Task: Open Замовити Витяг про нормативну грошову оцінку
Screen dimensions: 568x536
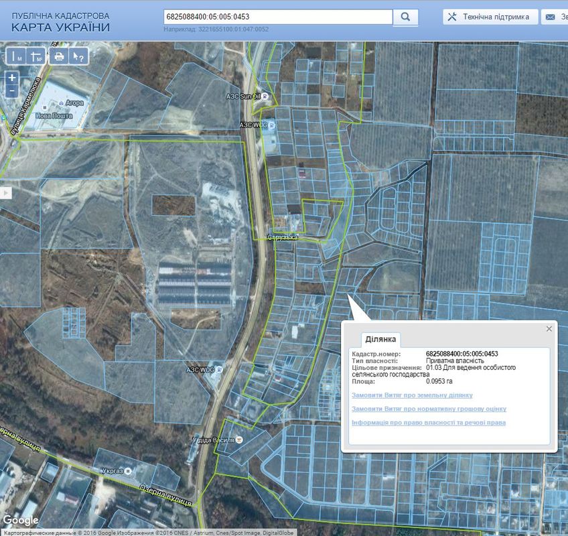Action: pyautogui.click(x=429, y=409)
